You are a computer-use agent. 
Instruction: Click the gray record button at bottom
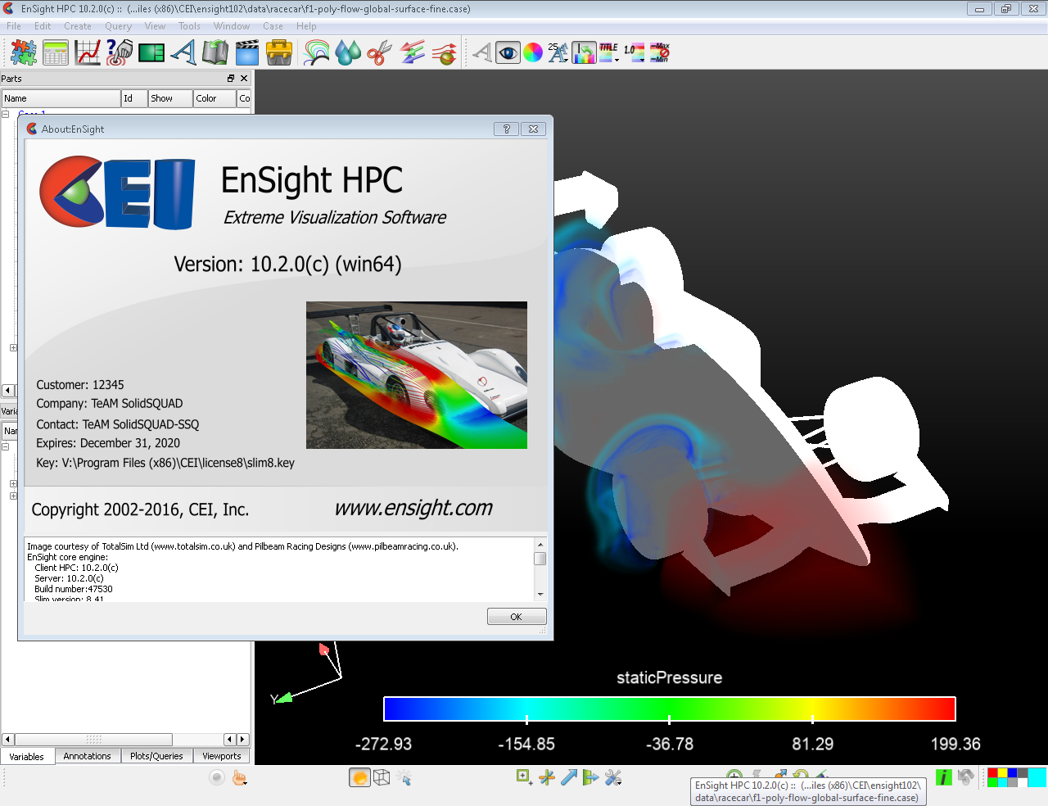click(x=216, y=777)
